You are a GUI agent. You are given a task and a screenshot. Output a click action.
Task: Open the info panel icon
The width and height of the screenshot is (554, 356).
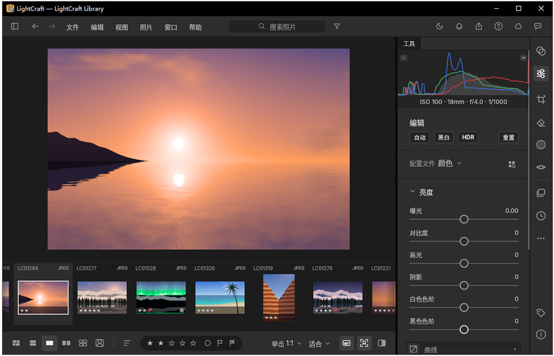[x=541, y=334]
